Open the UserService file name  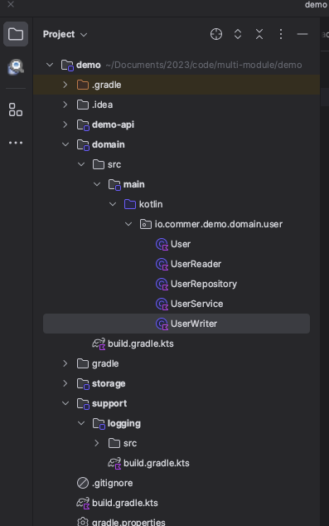coord(197,304)
